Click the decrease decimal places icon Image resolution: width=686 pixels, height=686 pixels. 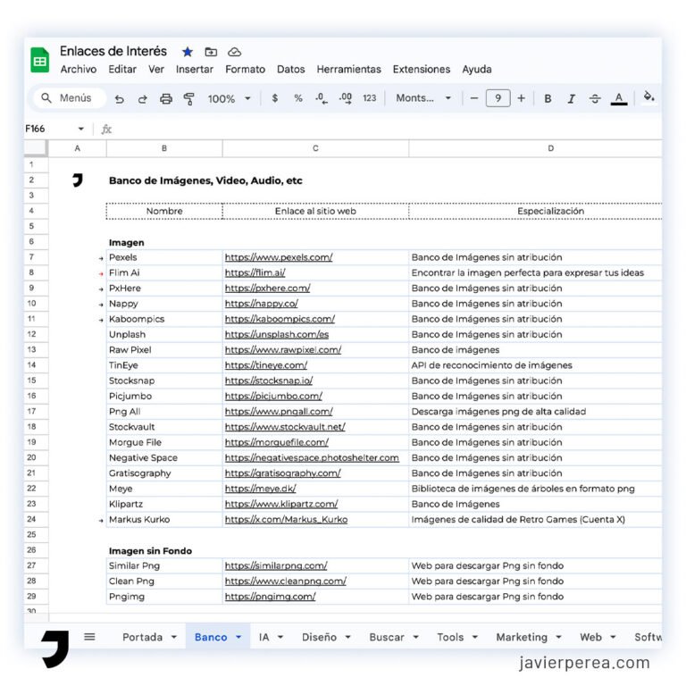322,98
